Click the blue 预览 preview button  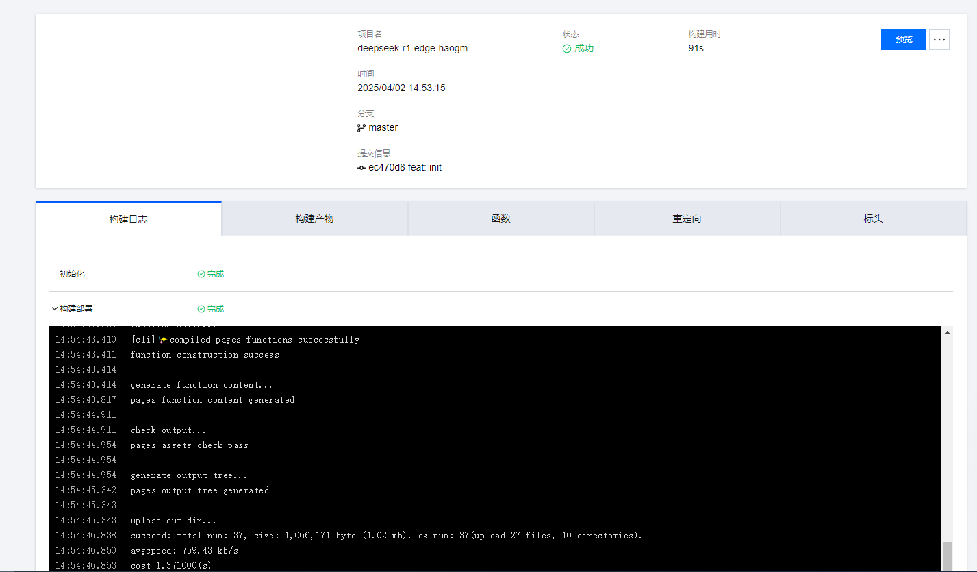click(x=903, y=40)
